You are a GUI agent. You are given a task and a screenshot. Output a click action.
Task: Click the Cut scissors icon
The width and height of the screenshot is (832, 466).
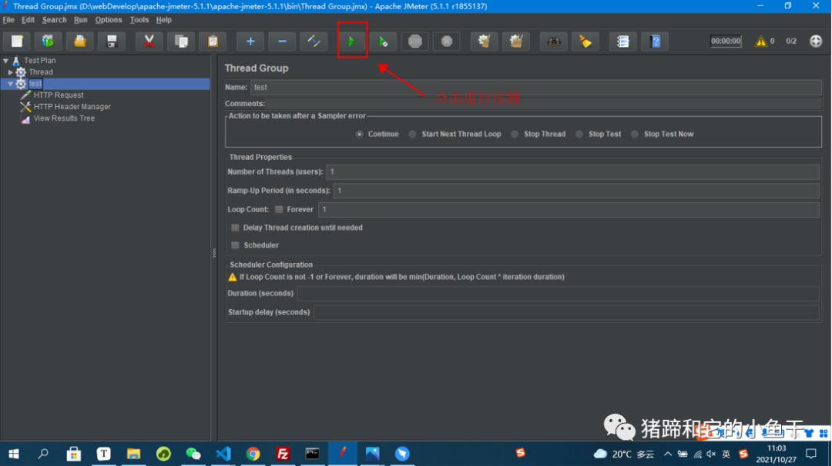(x=149, y=41)
